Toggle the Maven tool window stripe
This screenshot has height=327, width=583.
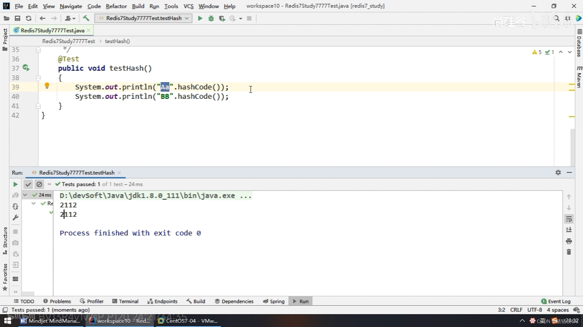579,77
